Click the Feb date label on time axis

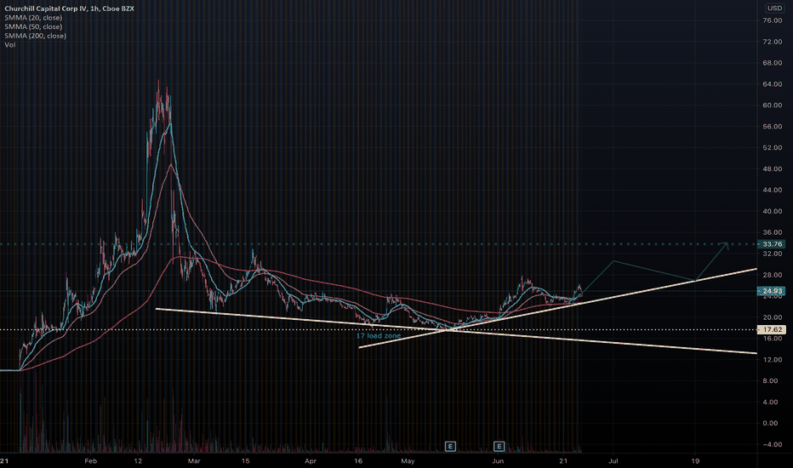click(x=90, y=461)
